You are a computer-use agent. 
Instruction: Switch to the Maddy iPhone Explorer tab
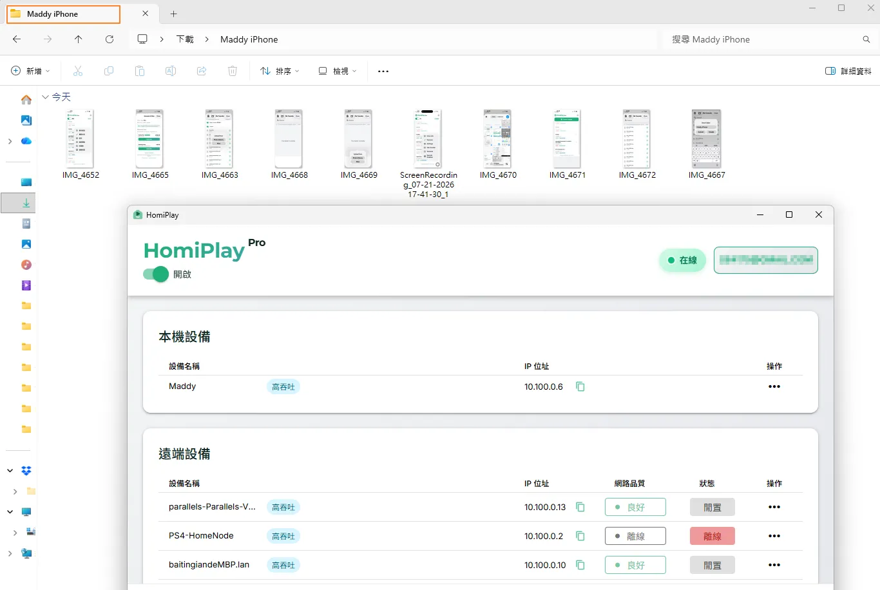pos(63,14)
